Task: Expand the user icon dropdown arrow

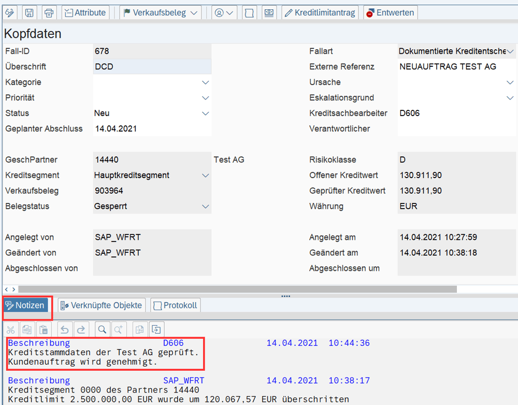Action: point(230,13)
